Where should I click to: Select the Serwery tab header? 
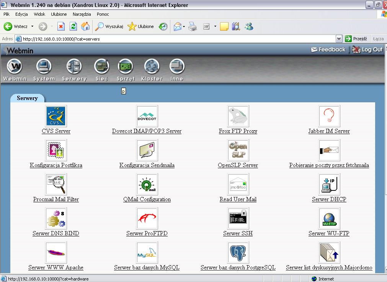[x=27, y=98]
